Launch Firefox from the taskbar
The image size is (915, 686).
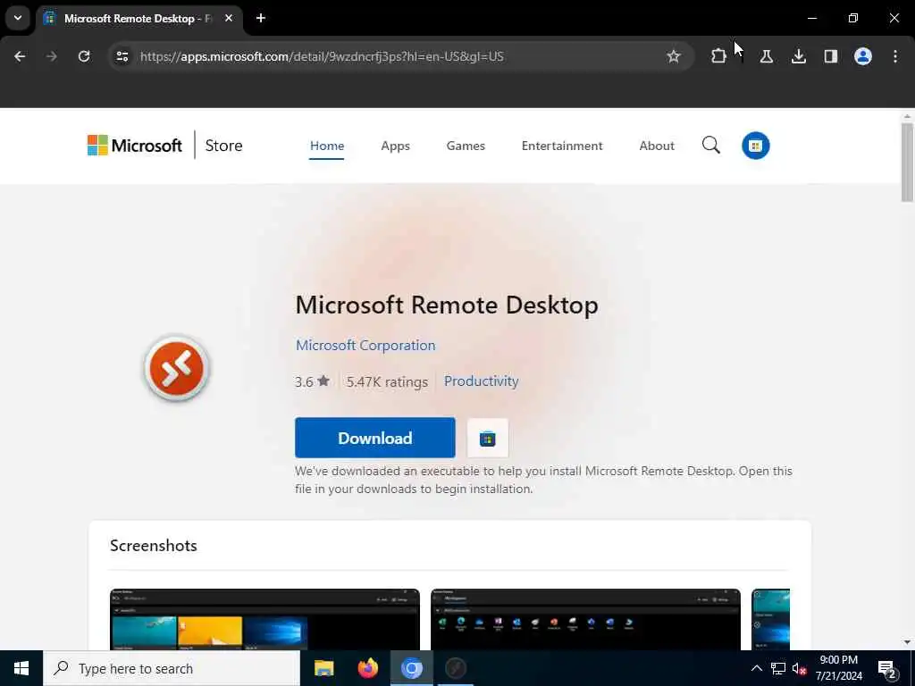click(367, 668)
